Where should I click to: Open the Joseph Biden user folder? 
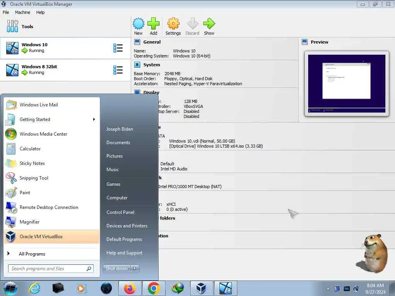tap(120, 129)
